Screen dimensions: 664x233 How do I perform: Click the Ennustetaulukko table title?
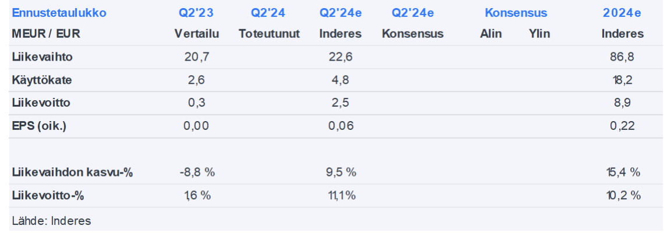click(51, 13)
